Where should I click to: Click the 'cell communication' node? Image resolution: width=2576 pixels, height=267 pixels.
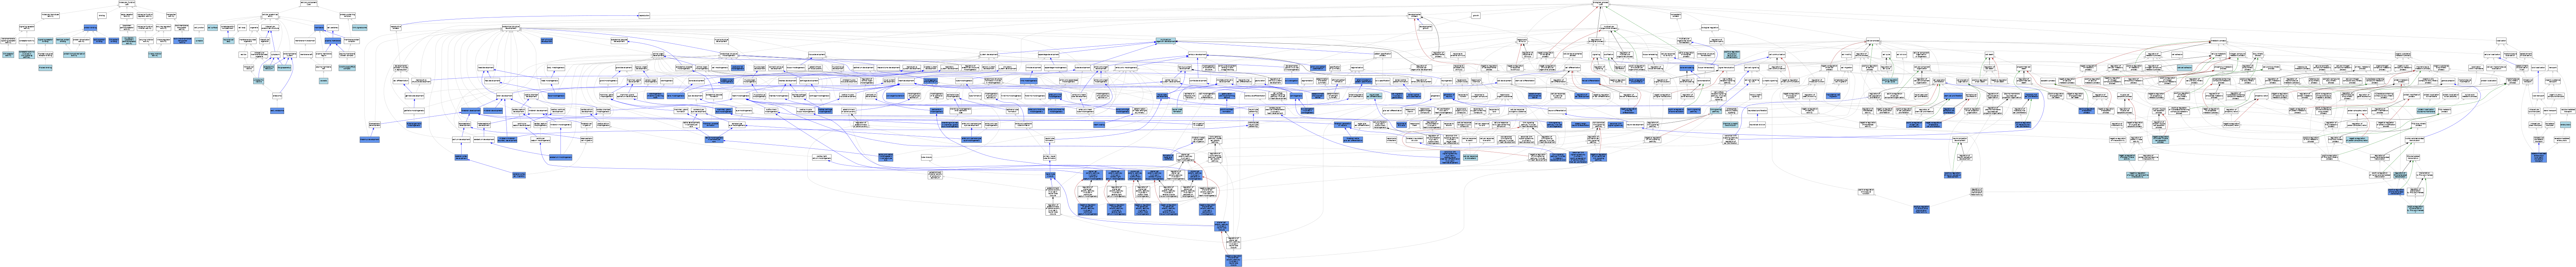pyautogui.click(x=1777, y=55)
